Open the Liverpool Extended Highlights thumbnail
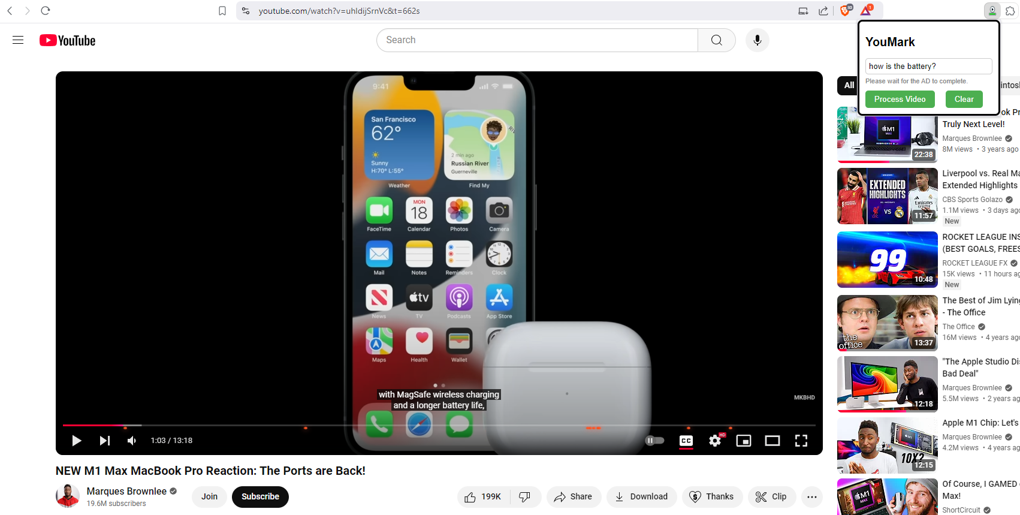1020x515 pixels. 887,196
